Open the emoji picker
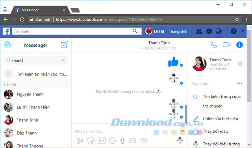Viewport: 252px width, 148px height. pos(112,141)
